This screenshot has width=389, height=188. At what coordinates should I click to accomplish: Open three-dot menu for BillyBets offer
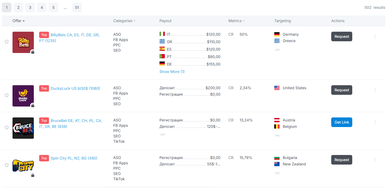[375, 36]
